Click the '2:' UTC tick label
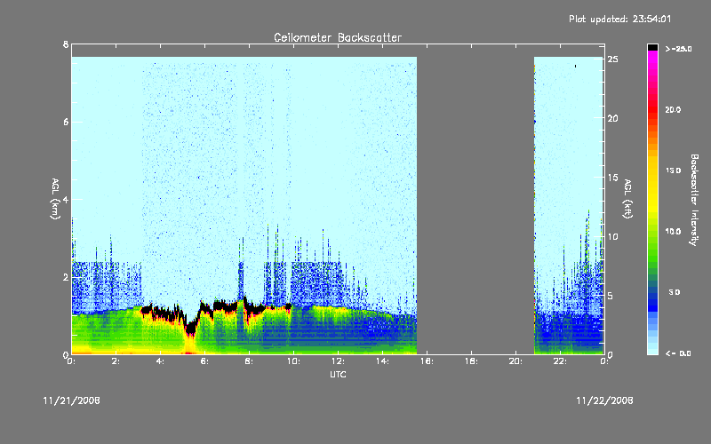This screenshot has height=444, width=711. coord(116,361)
